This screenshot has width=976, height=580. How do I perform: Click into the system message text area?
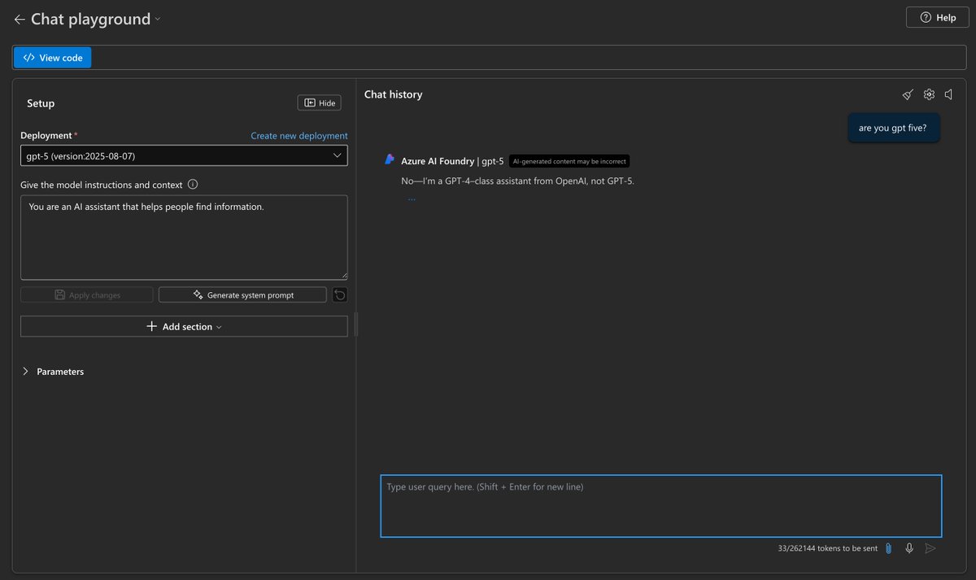click(184, 238)
